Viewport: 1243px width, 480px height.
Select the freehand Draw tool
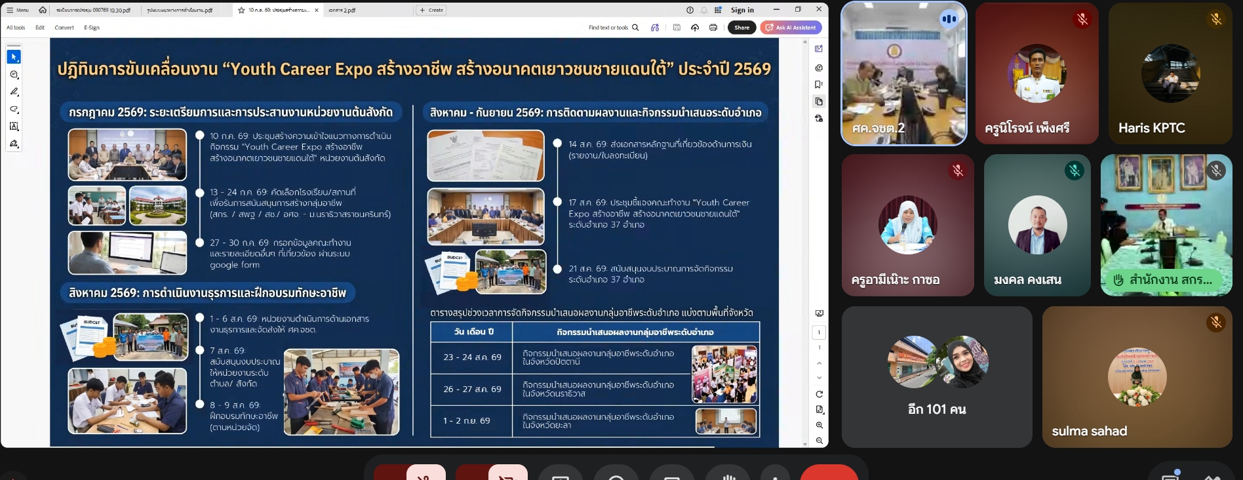tap(14, 109)
